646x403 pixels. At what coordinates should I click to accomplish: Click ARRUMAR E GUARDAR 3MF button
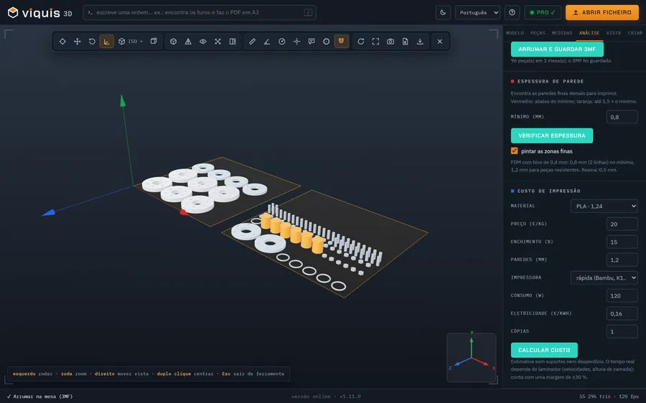pos(557,49)
